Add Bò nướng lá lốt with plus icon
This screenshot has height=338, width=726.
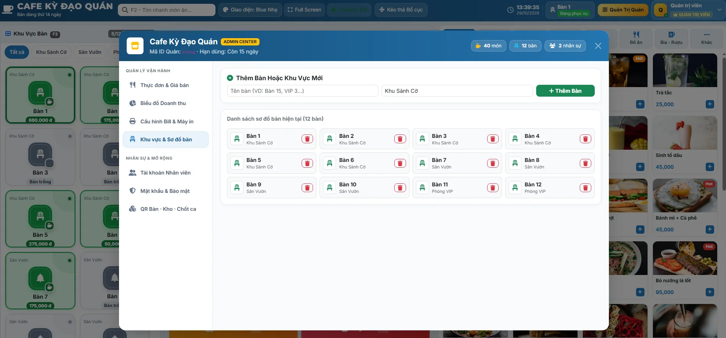[x=710, y=292]
